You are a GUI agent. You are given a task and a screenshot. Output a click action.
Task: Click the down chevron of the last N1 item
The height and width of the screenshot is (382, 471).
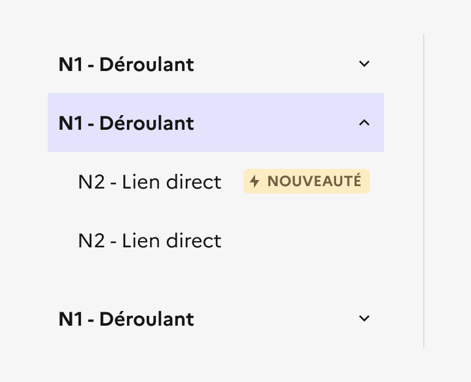364,318
